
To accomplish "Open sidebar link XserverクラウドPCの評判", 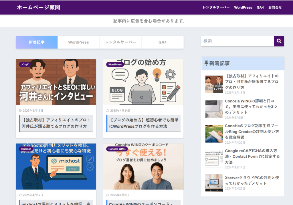I will point(252,180).
